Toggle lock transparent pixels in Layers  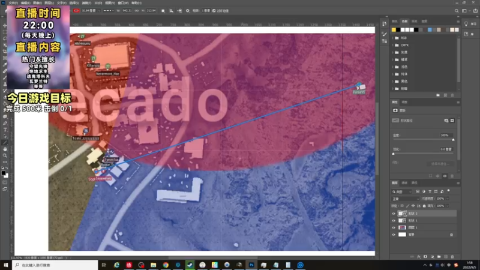402,206
